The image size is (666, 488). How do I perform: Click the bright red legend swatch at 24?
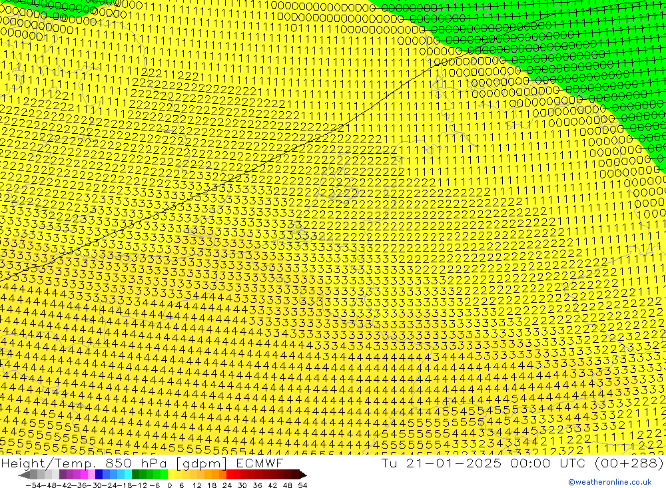pos(230,475)
